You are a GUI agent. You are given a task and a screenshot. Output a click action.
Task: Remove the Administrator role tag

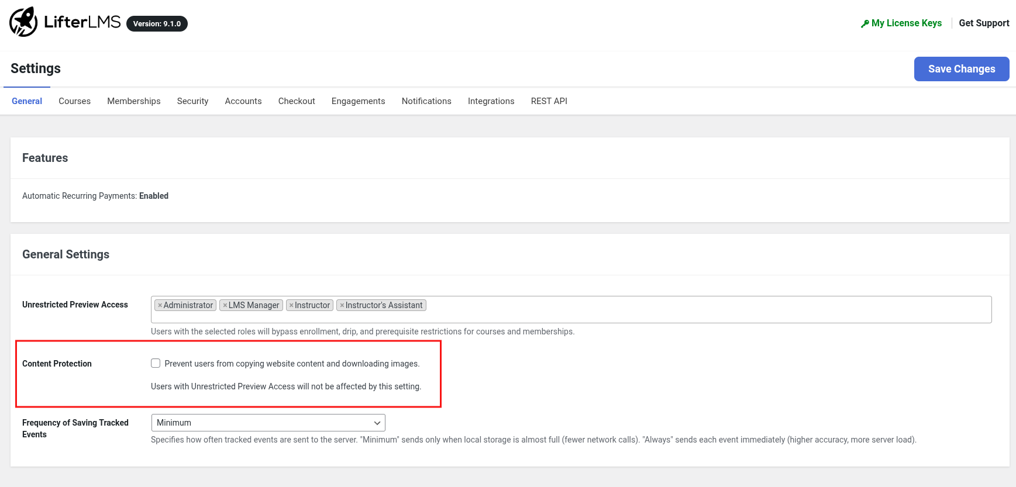pyautogui.click(x=160, y=305)
